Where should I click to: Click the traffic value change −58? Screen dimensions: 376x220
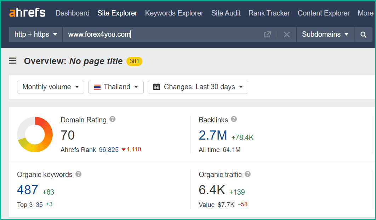pos(243,204)
